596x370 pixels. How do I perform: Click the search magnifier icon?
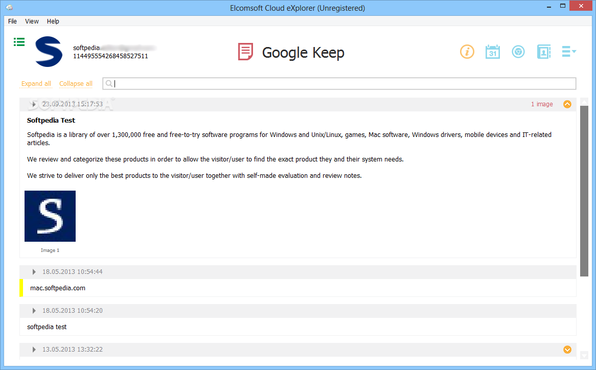109,84
